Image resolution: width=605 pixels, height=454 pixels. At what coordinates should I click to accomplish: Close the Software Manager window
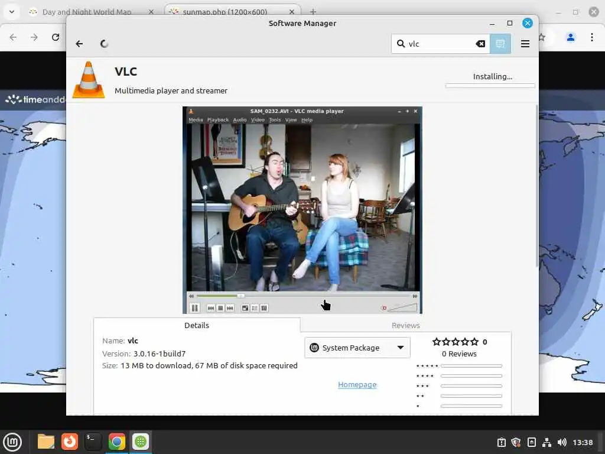(x=528, y=23)
